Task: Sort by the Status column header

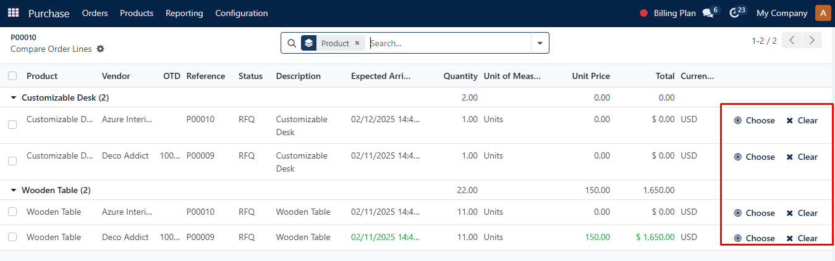Action: 250,76
